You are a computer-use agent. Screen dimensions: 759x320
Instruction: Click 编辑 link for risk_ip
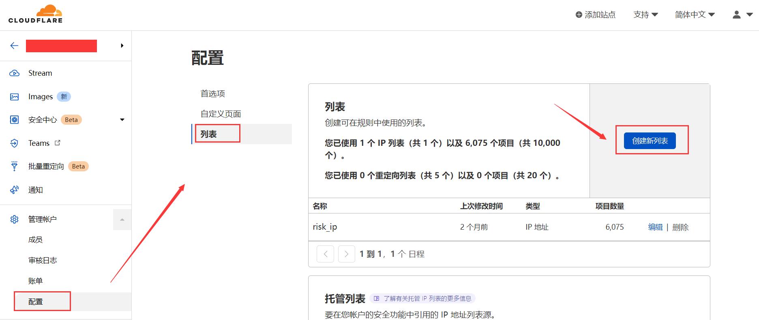(x=655, y=227)
